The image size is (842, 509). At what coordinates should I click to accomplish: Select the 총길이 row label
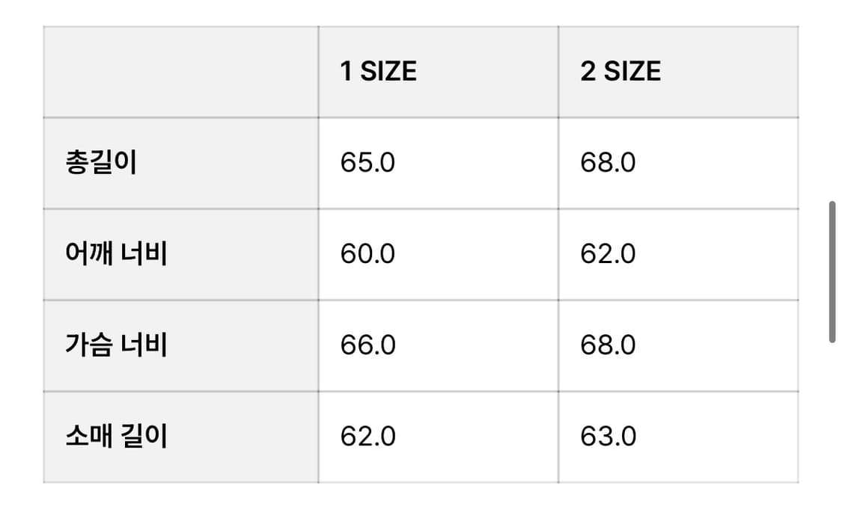tap(101, 163)
